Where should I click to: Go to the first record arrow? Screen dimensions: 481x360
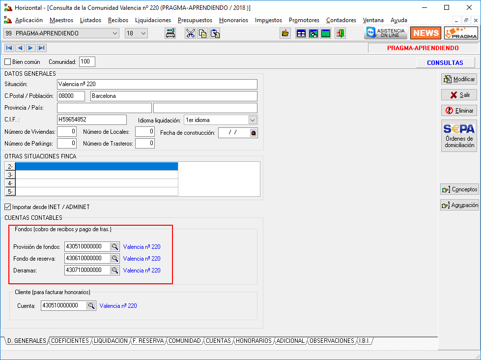[9, 48]
